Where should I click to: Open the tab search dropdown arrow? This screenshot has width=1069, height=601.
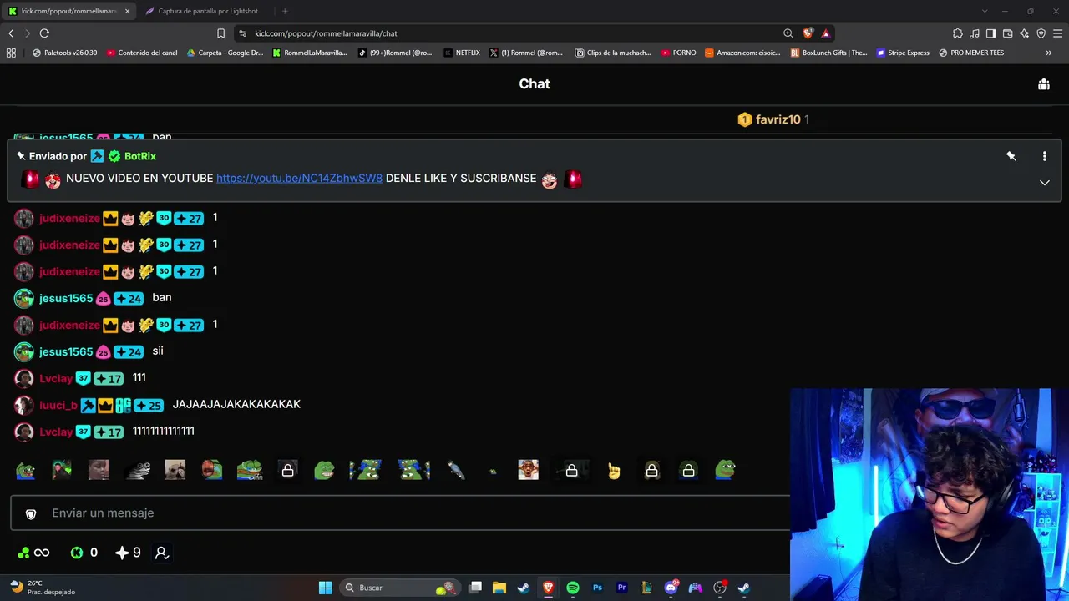985,11
